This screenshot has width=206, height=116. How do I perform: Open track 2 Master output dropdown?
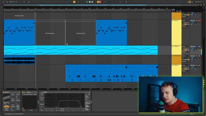click(186, 26)
